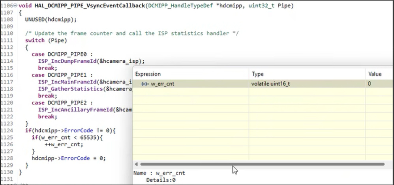The width and height of the screenshot is (394, 185).
Task: Click 'case DCMIPP_PIPE1' label
Action: pyautogui.click(x=62, y=75)
